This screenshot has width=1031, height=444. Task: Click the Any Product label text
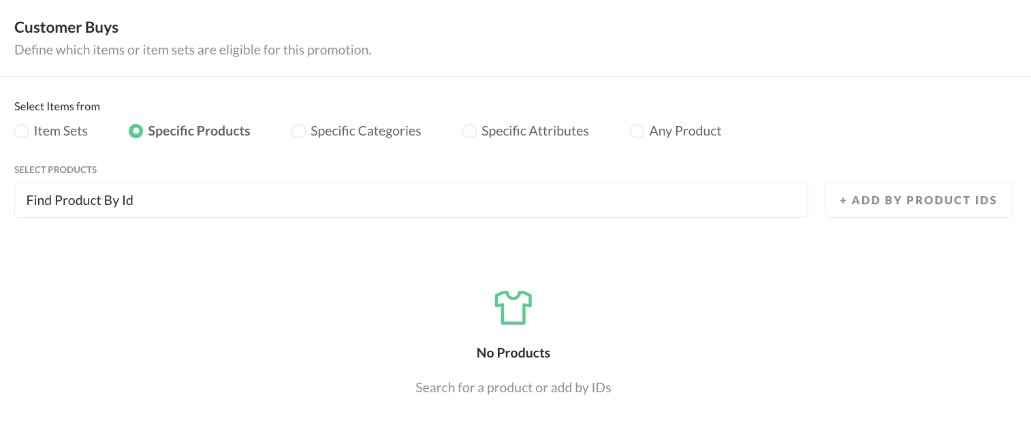click(685, 131)
